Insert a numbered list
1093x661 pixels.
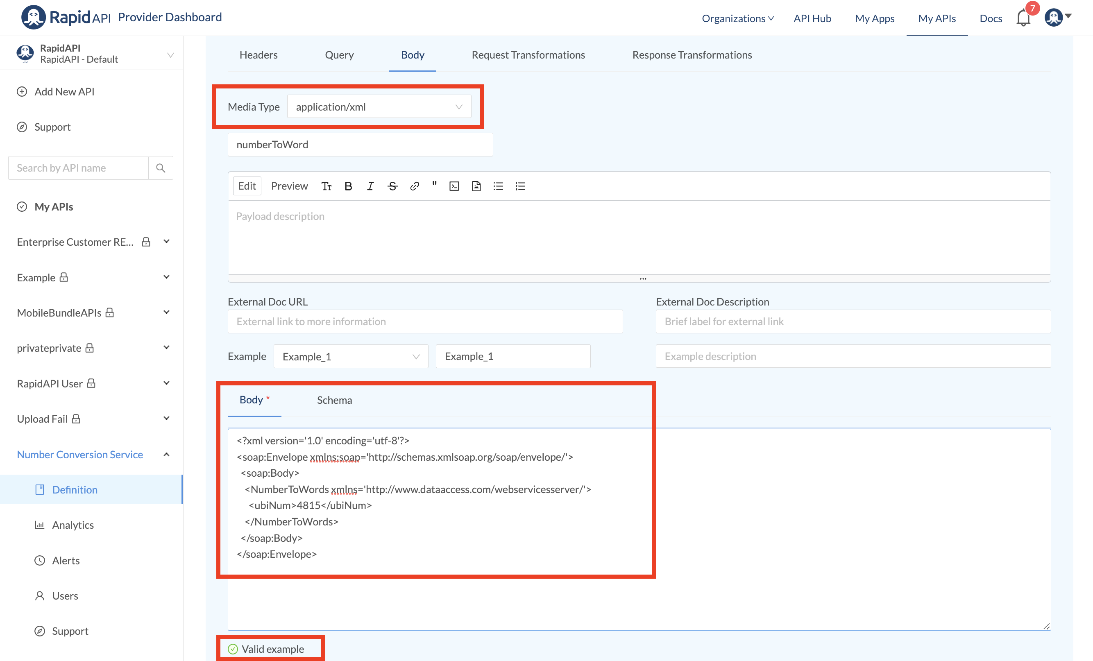pyautogui.click(x=520, y=186)
